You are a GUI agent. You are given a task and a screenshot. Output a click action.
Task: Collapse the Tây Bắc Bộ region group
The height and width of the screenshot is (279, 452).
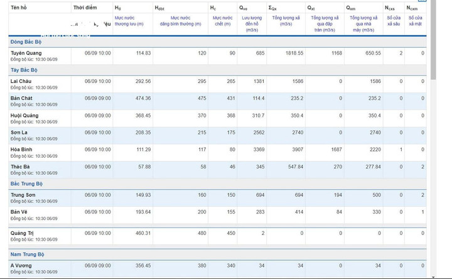pos(24,70)
